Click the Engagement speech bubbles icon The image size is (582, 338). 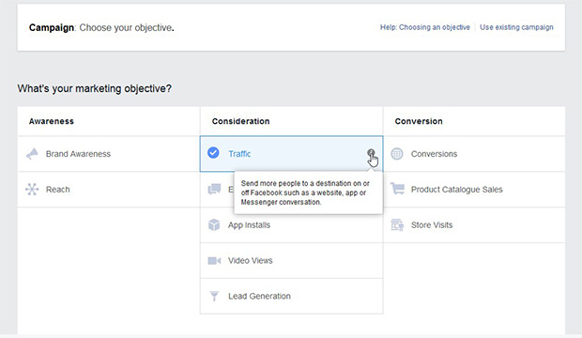coord(214,189)
